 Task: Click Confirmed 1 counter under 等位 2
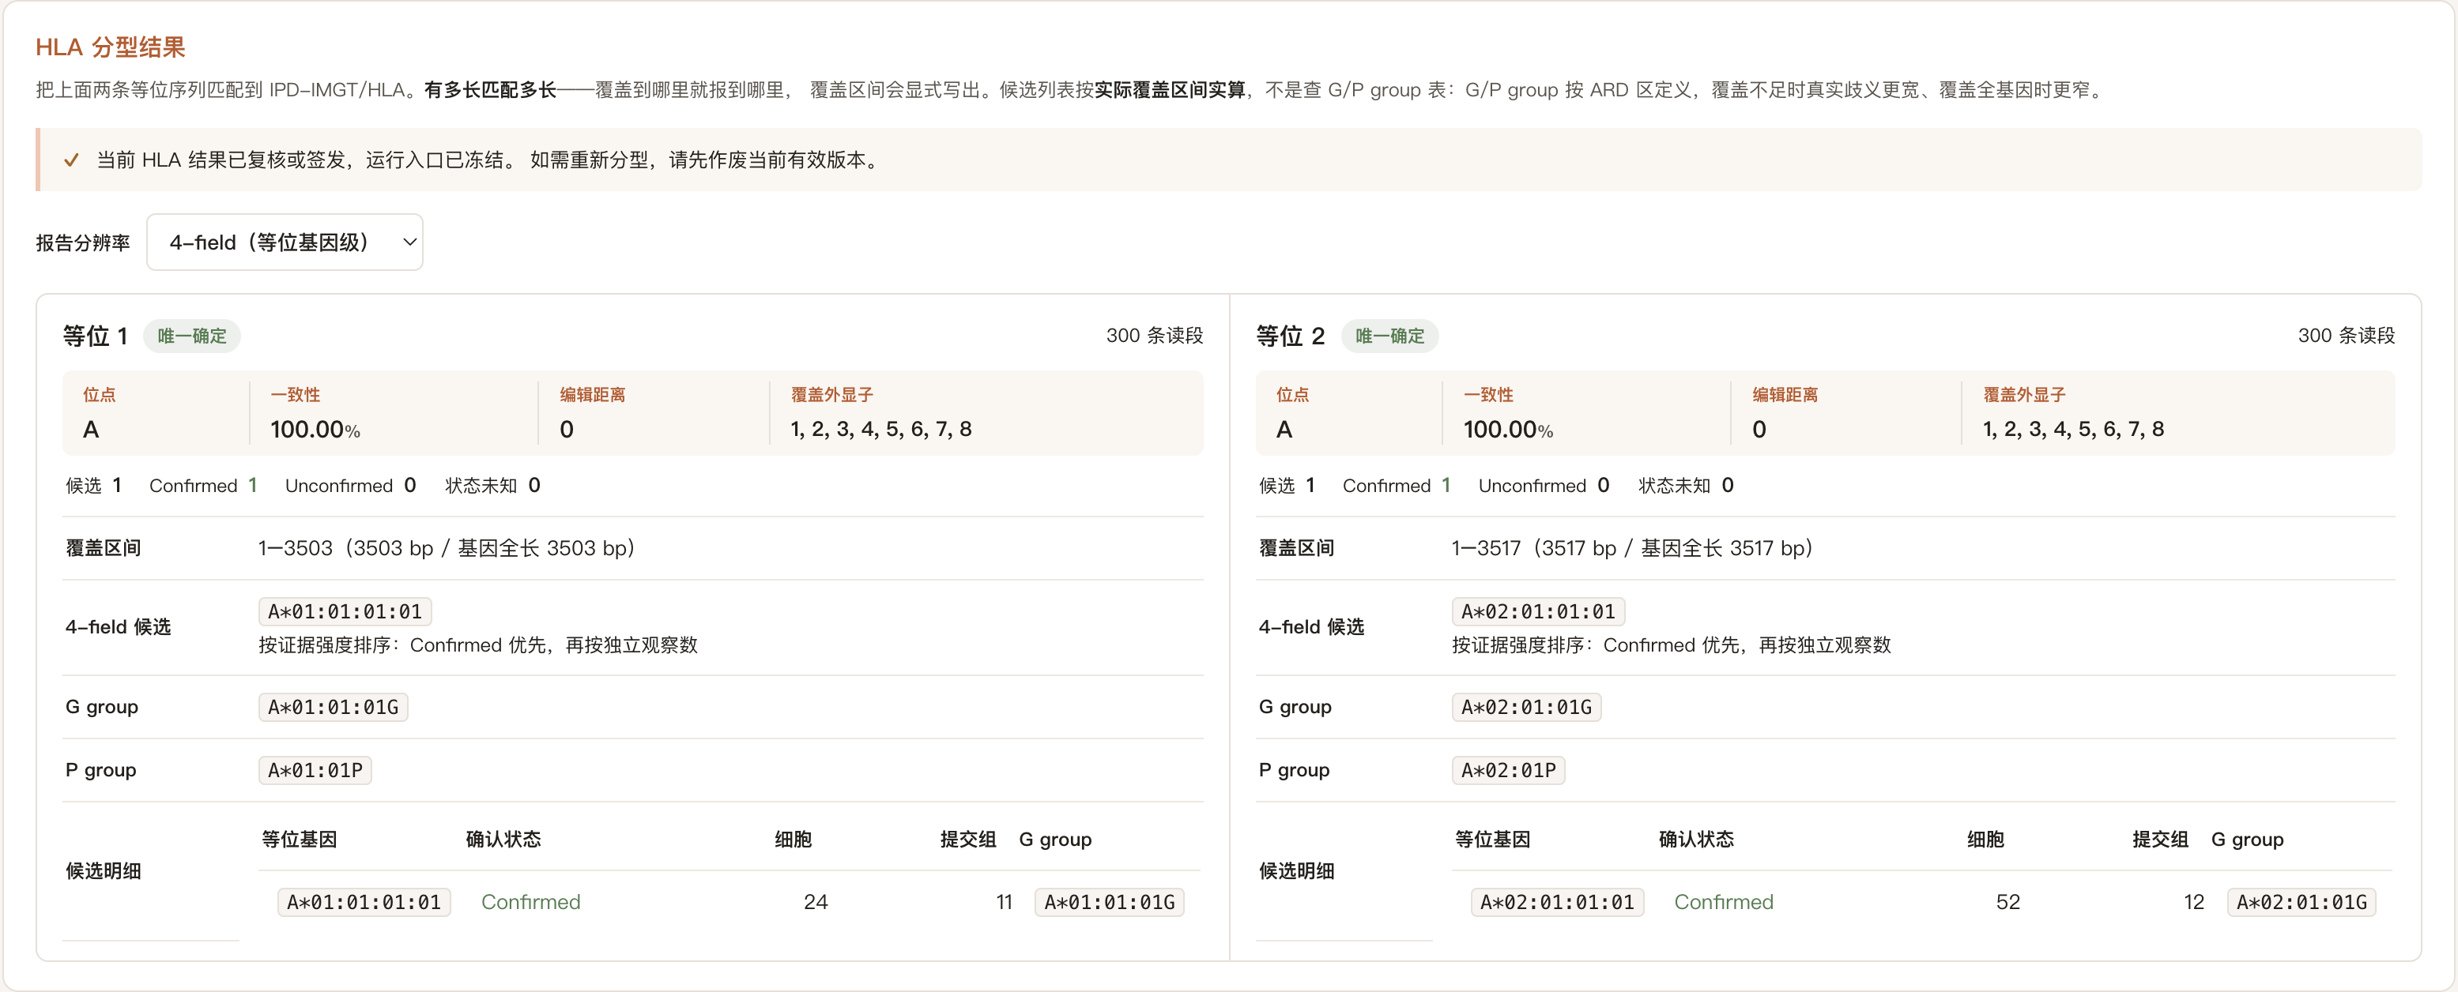[x=1397, y=486]
